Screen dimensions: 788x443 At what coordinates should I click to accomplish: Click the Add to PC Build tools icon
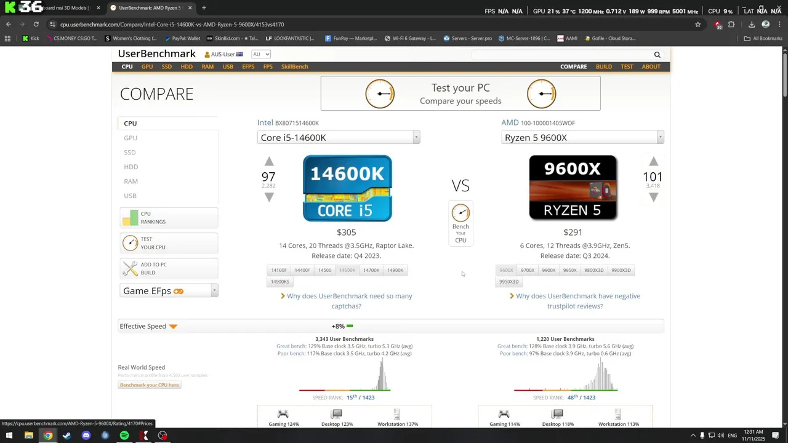pos(130,268)
